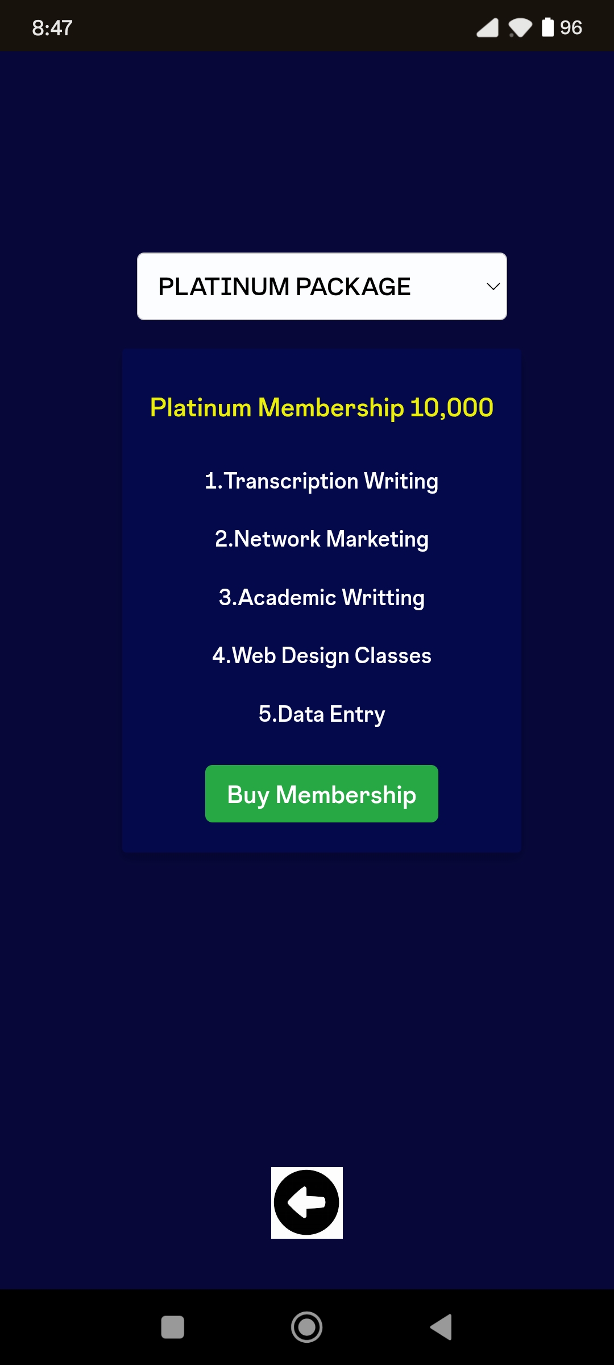
Task: Click the Buy Membership button
Action: point(322,794)
